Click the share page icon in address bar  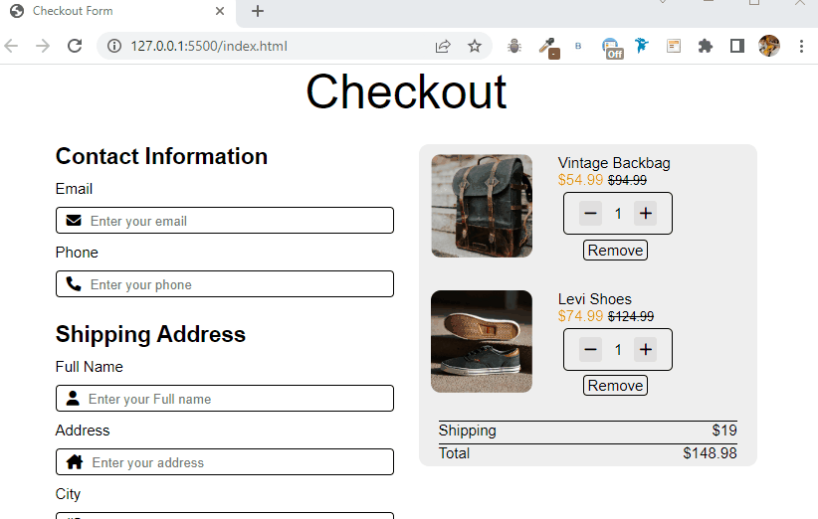point(443,46)
